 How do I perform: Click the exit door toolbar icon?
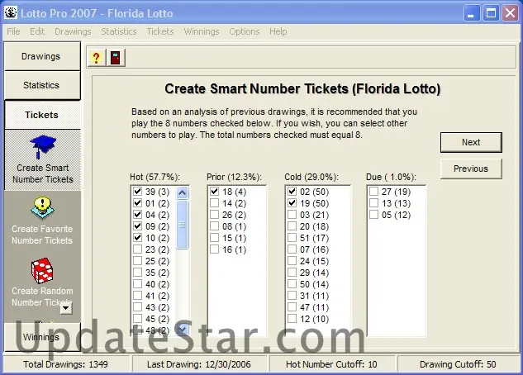[116, 58]
